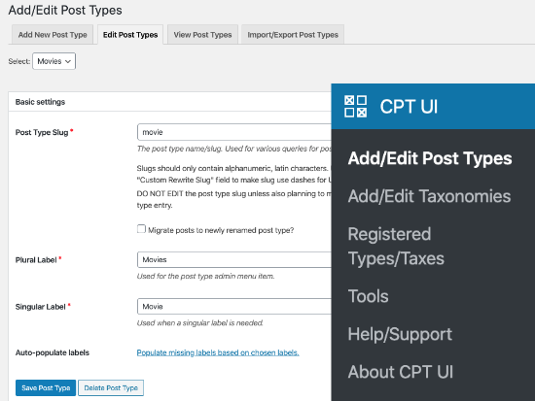Image resolution: width=535 pixels, height=401 pixels.
Task: Open Add/Edit Taxonomies menu item
Action: point(429,196)
